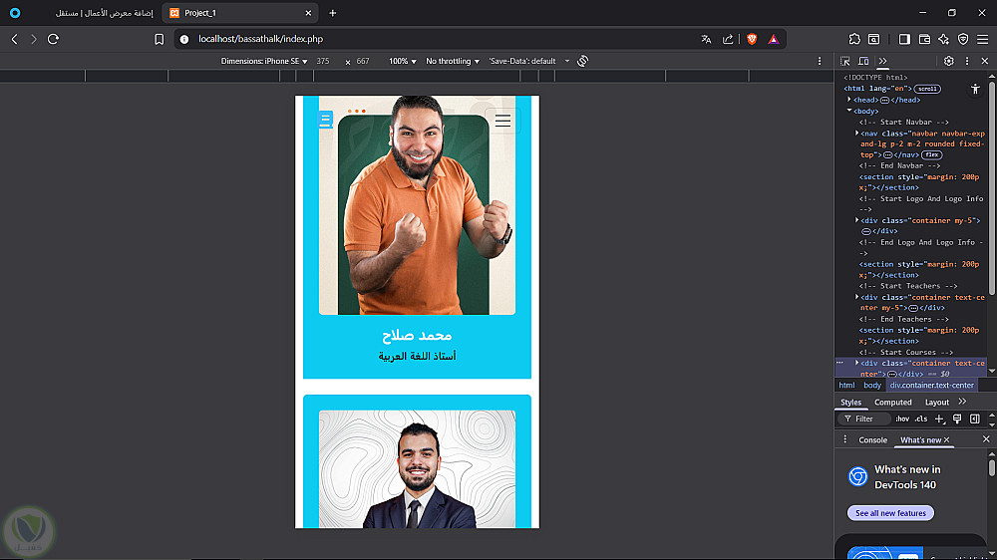Open DevTools customize kebab menu
Screen dimensions: 997x560
point(967,61)
